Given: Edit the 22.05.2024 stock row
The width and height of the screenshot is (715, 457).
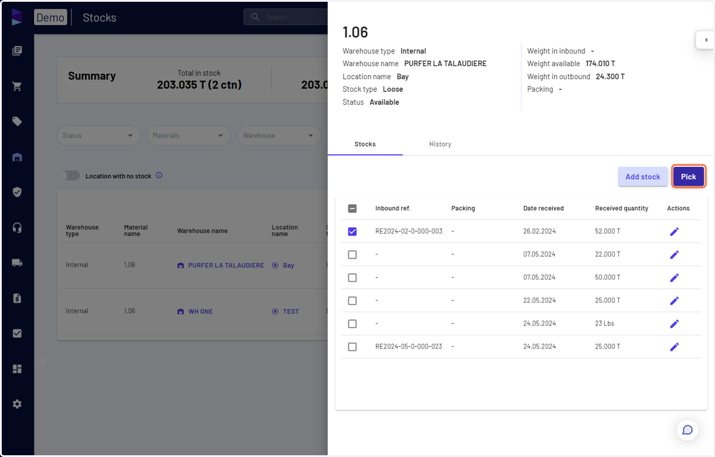Looking at the screenshot, I should coord(674,300).
